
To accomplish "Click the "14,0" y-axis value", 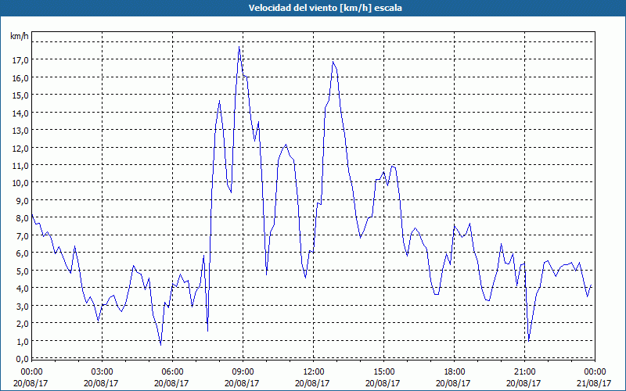I will (20, 113).
